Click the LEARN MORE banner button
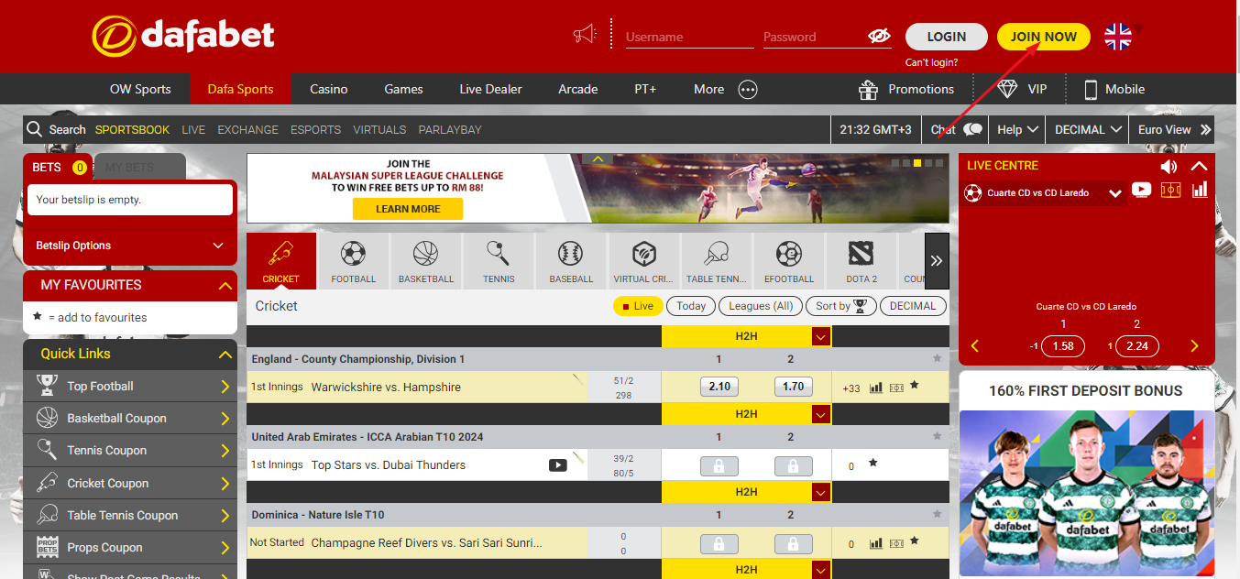The image size is (1240, 579). click(407, 209)
